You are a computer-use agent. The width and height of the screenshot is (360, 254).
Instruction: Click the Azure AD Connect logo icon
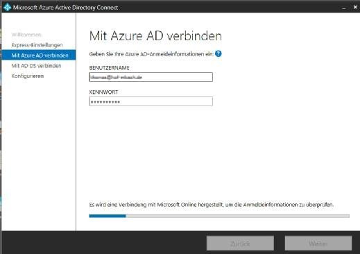(7, 7)
